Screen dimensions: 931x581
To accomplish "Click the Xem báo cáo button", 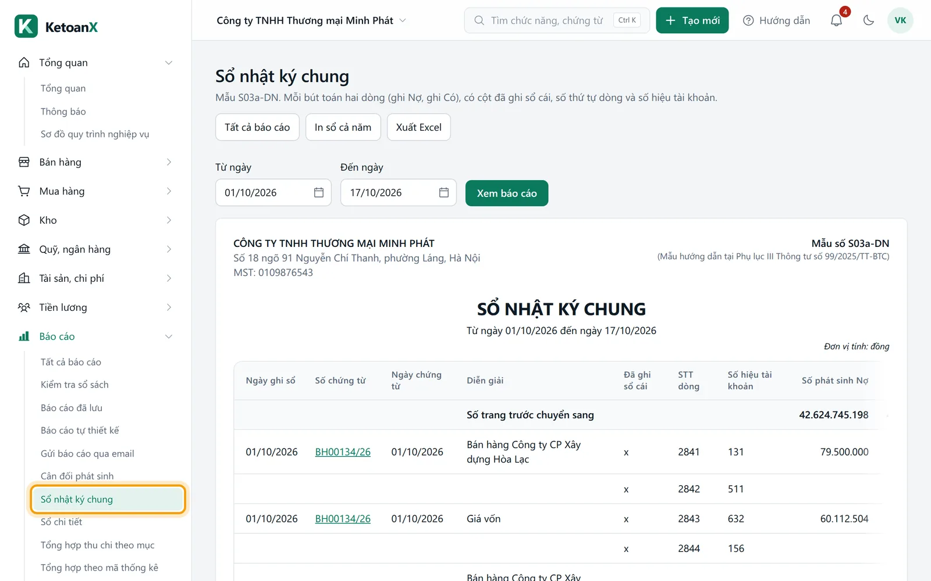I will coord(507,193).
